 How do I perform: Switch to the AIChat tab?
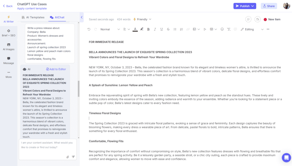tap(57, 17)
